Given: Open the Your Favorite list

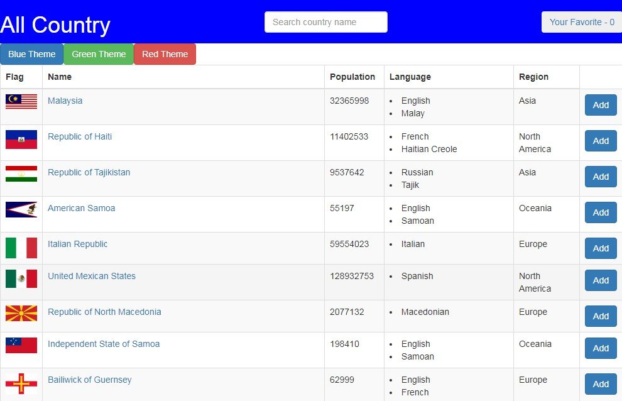Looking at the screenshot, I should tap(581, 22).
